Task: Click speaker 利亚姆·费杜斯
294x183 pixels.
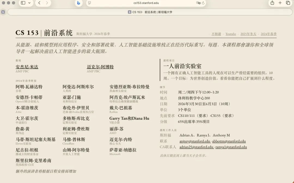Action: 76,129
